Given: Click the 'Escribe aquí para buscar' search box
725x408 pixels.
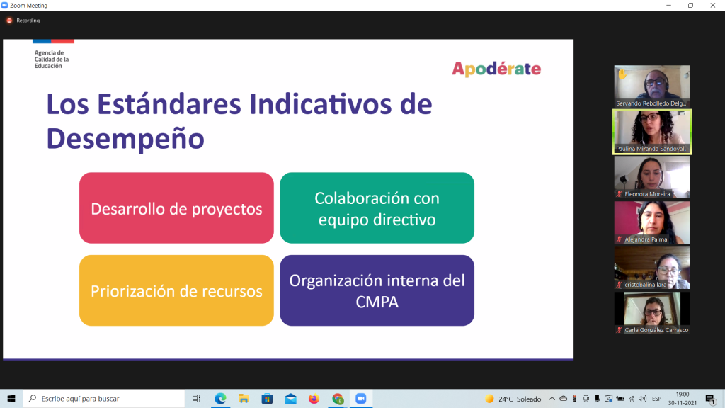Looking at the screenshot, I should (x=106, y=399).
